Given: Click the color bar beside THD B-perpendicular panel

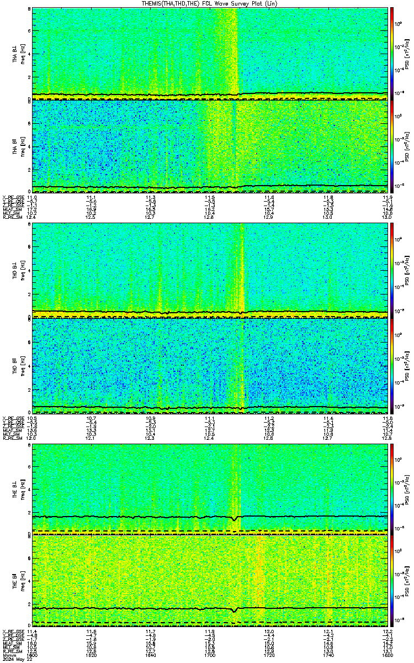Looking at the screenshot, I should pyautogui.click(x=392, y=270).
